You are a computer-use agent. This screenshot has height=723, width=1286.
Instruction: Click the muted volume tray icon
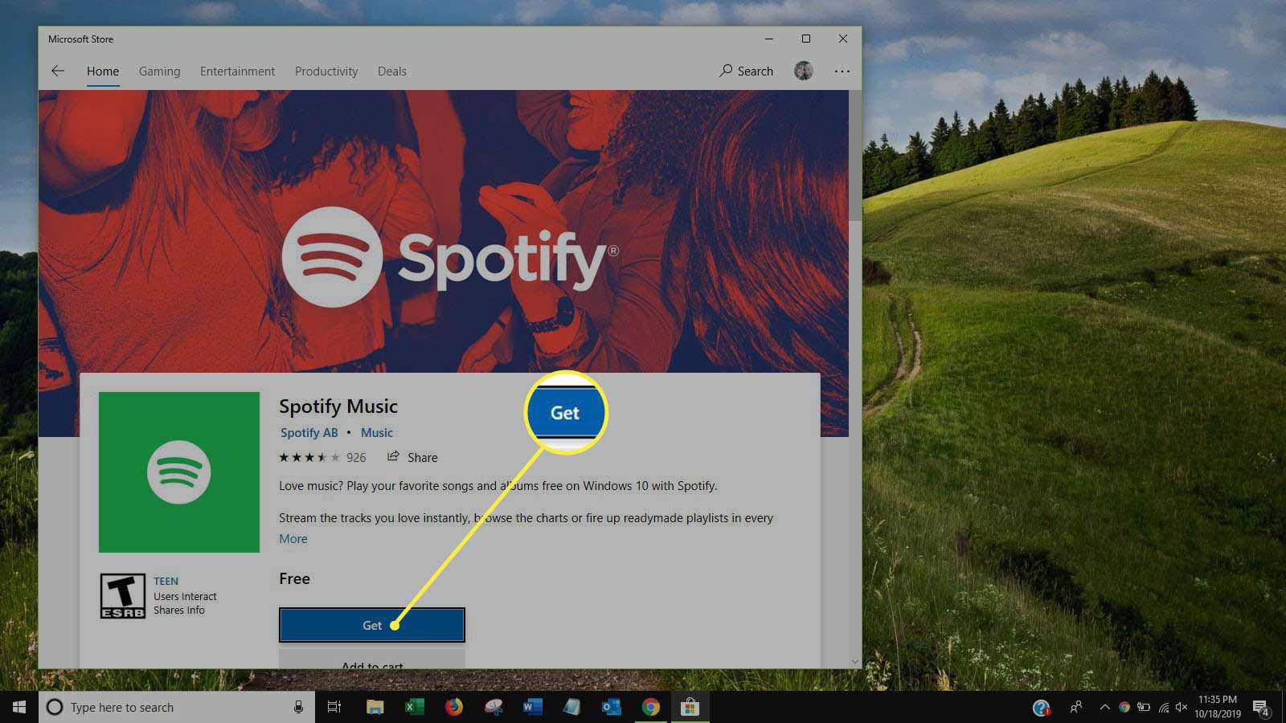(1182, 707)
